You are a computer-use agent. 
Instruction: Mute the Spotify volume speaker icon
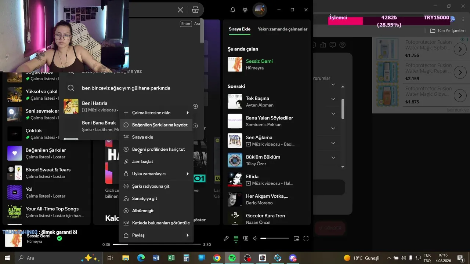255,238
